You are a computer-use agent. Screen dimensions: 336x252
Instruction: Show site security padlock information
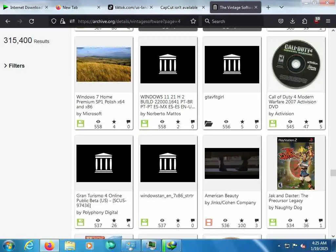point(63,21)
